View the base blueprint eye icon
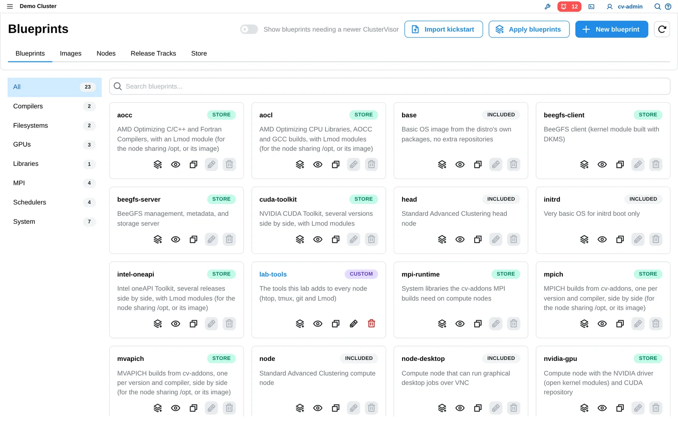The image size is (678, 424). coord(460,165)
